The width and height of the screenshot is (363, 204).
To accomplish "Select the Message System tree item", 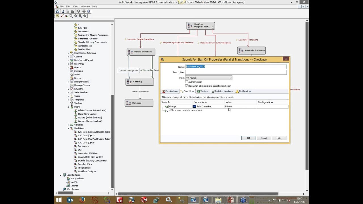I will [82, 85].
